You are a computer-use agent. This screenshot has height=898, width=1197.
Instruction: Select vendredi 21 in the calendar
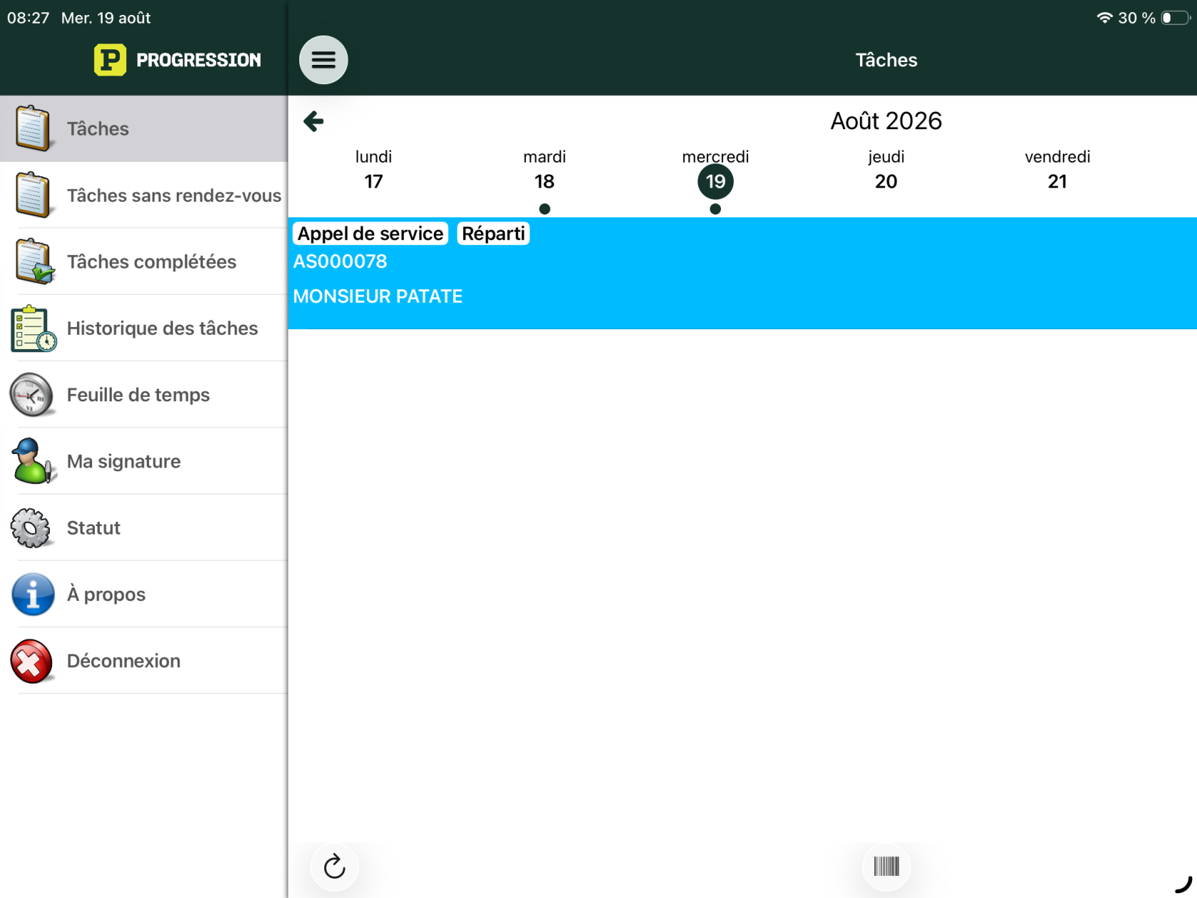tap(1057, 170)
